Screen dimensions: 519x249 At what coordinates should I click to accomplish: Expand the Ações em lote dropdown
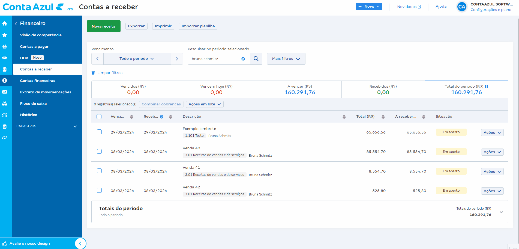(x=205, y=104)
